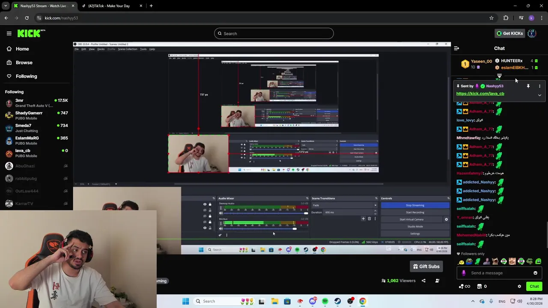The width and height of the screenshot is (548, 308).
Task: Mute Mic/Aux speaker icon in OBS
Action: pyautogui.click(x=220, y=229)
